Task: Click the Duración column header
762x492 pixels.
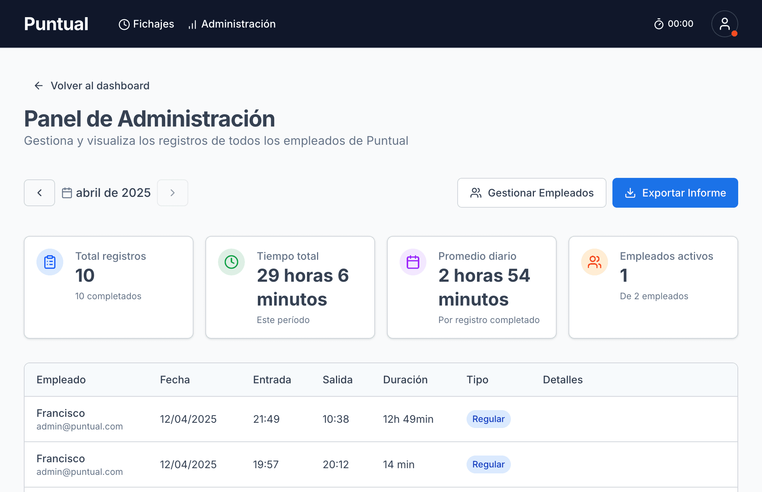Action: pyautogui.click(x=405, y=380)
